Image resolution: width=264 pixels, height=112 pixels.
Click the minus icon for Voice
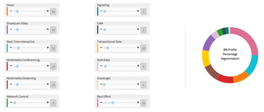[x=11, y=11]
